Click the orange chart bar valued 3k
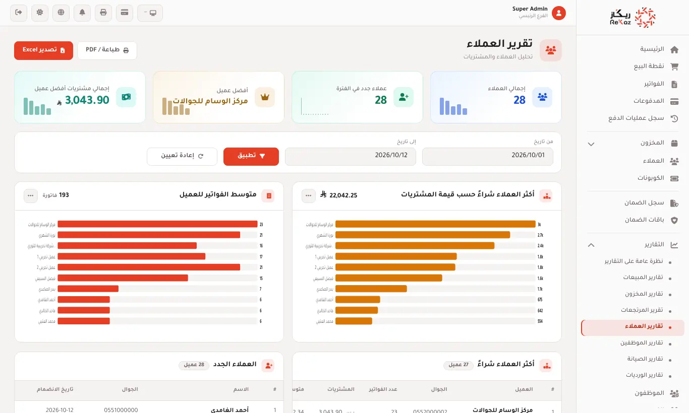The height and width of the screenshot is (413, 689). tap(435, 224)
